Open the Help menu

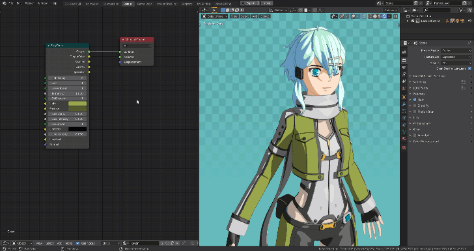pos(54,4)
